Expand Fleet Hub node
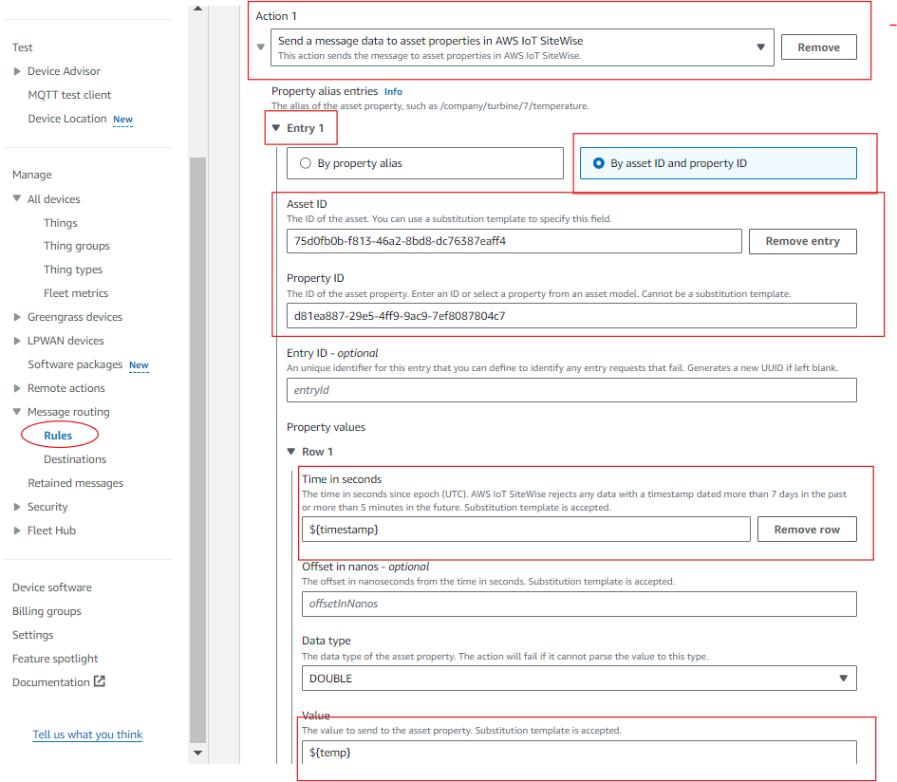This screenshot has height=782, width=897. 17,531
